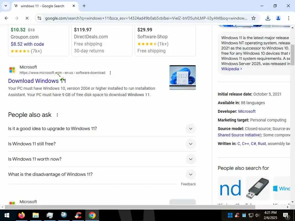Open File Explorer from the taskbar
This screenshot has width=295, height=221.
click(35, 215)
